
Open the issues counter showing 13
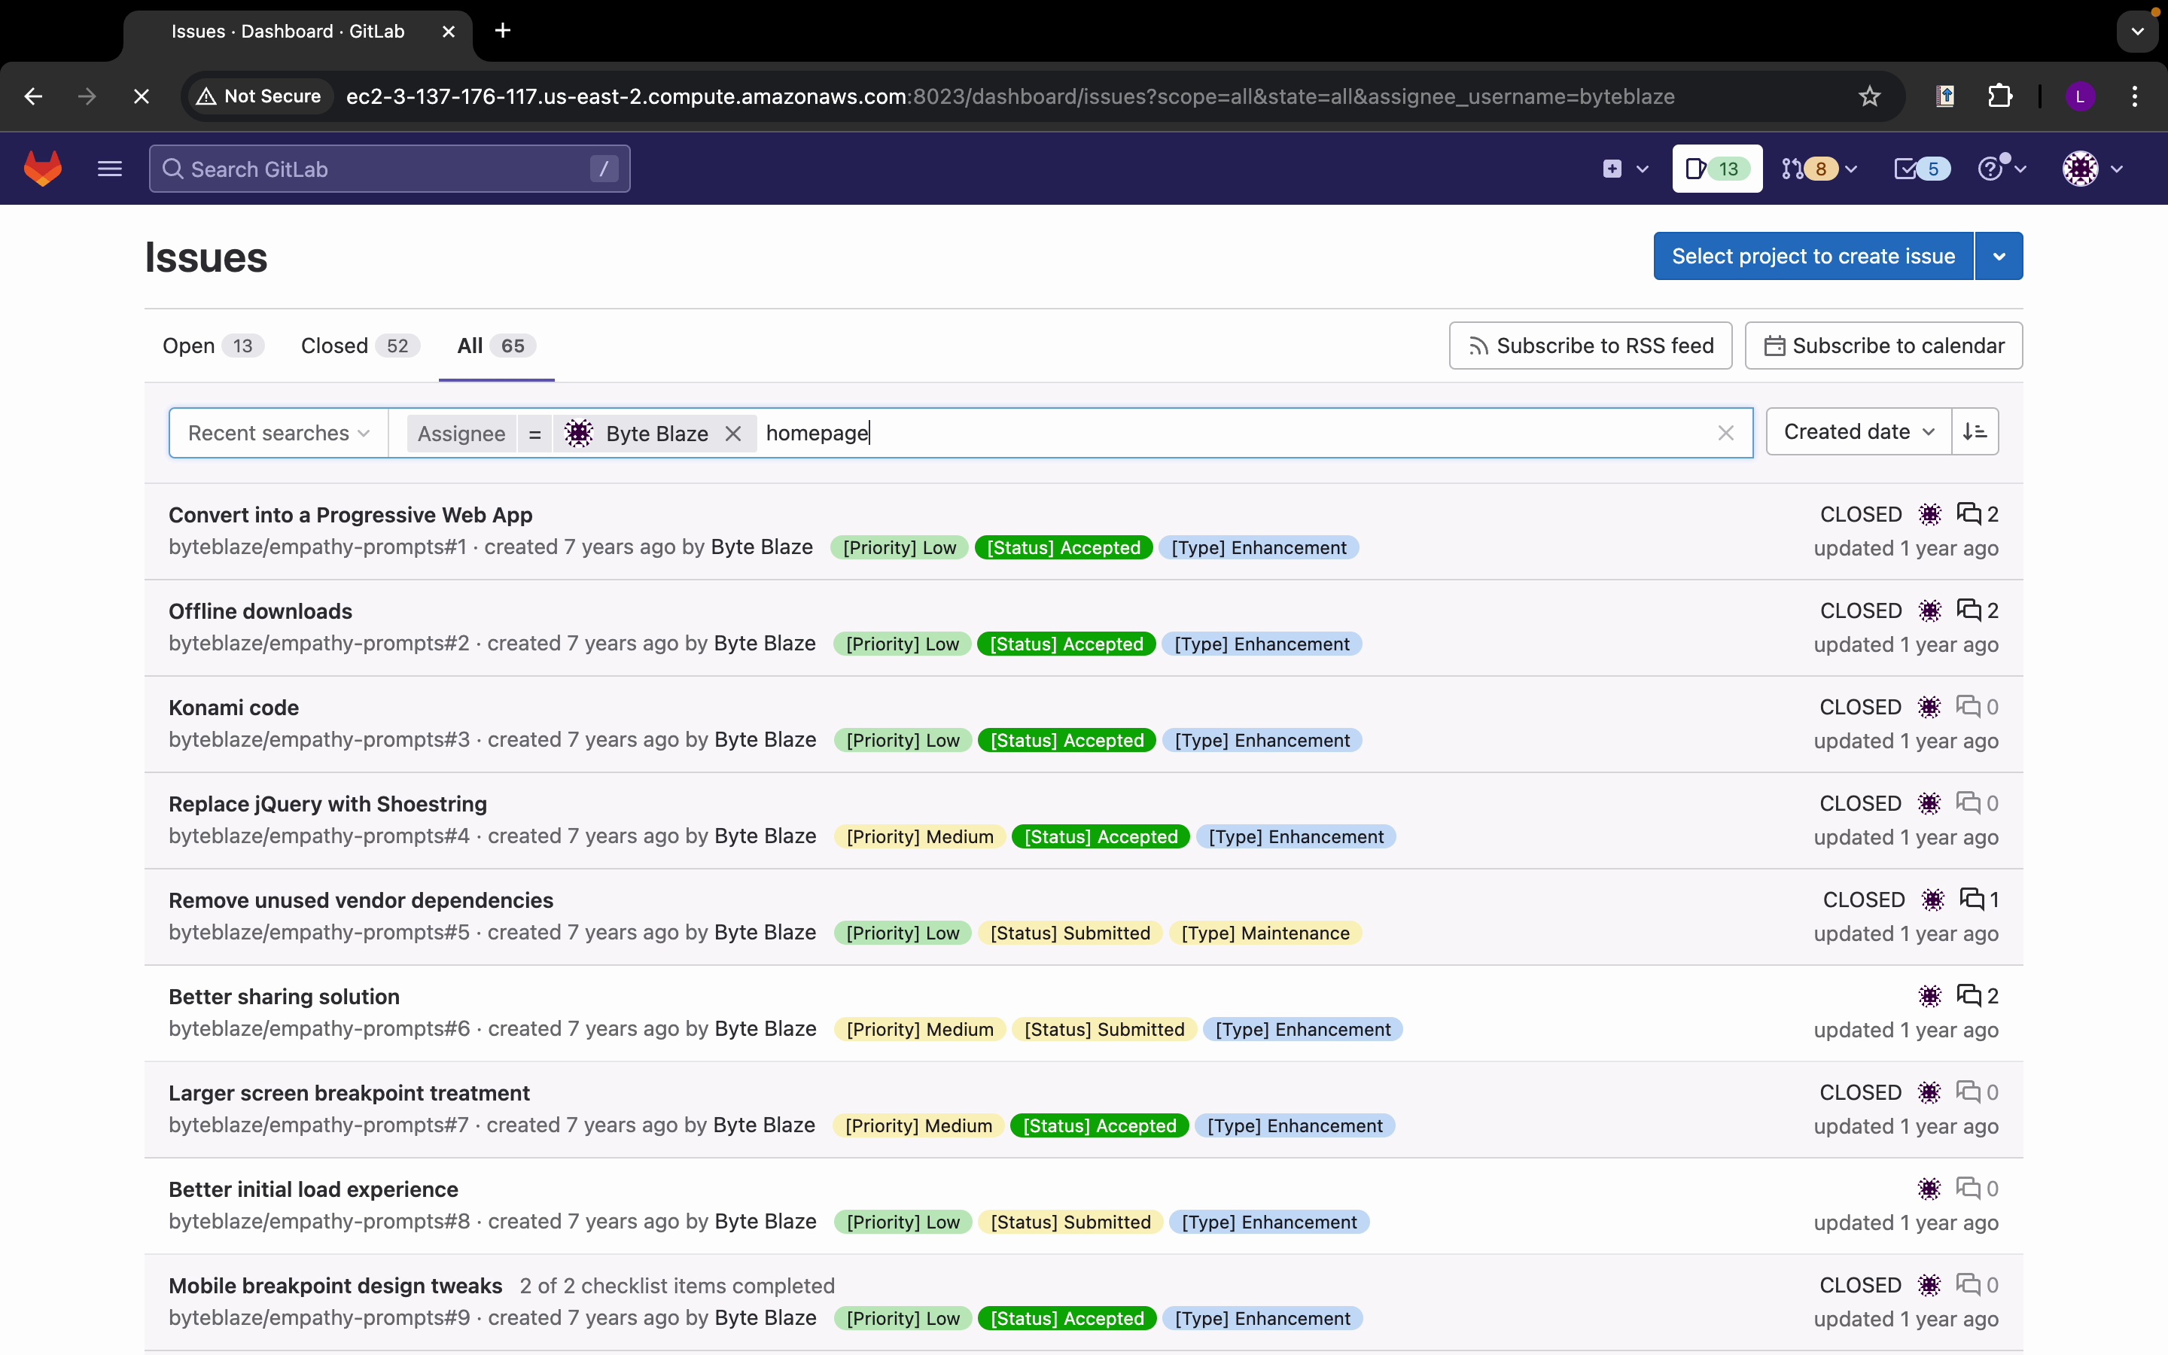1716,169
